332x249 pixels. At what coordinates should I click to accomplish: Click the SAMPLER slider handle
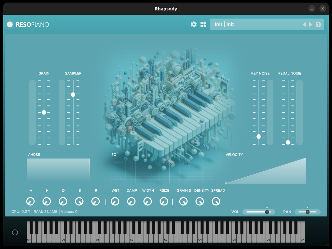click(73, 95)
